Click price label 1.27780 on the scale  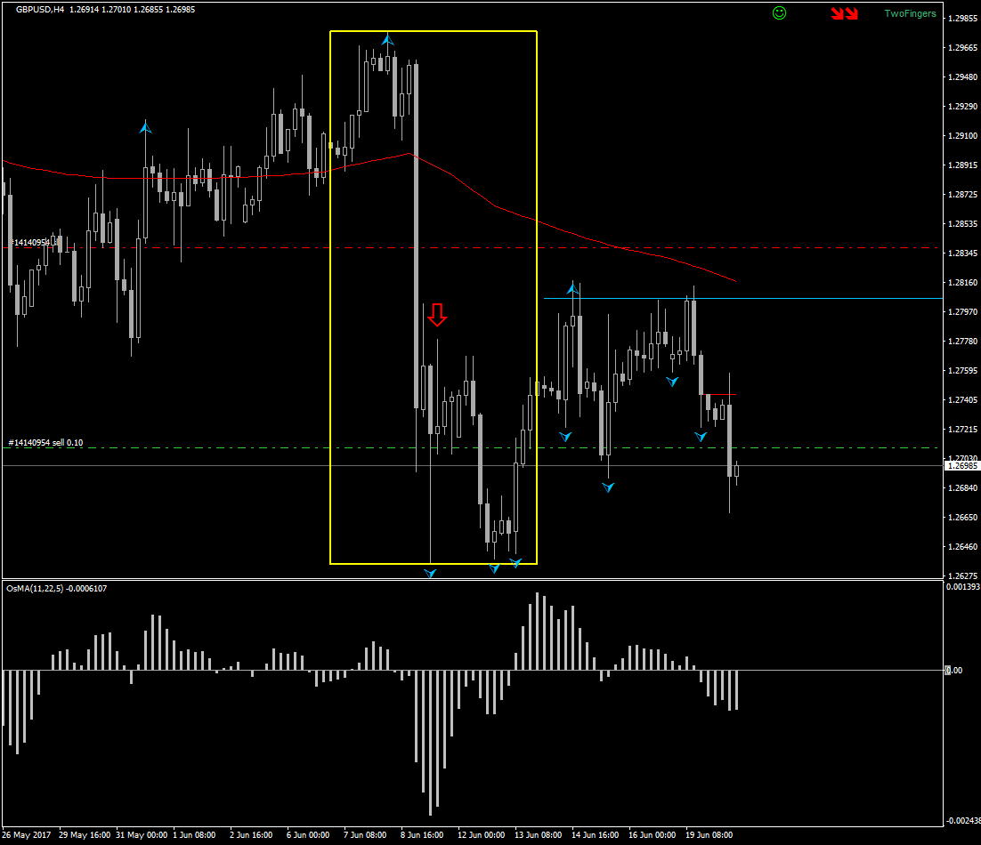(x=962, y=342)
